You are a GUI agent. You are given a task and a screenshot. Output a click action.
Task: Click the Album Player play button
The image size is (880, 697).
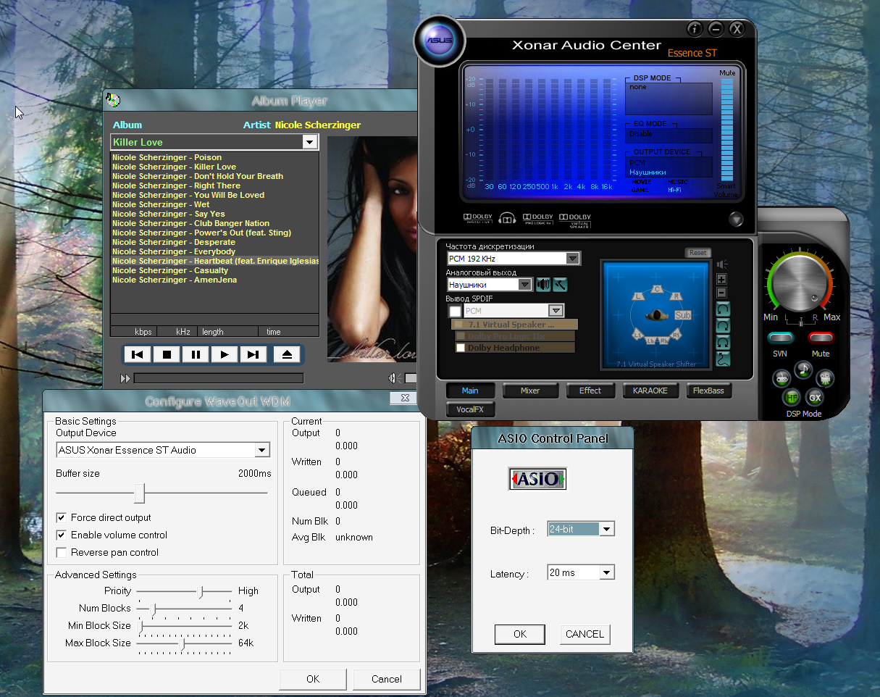click(225, 354)
